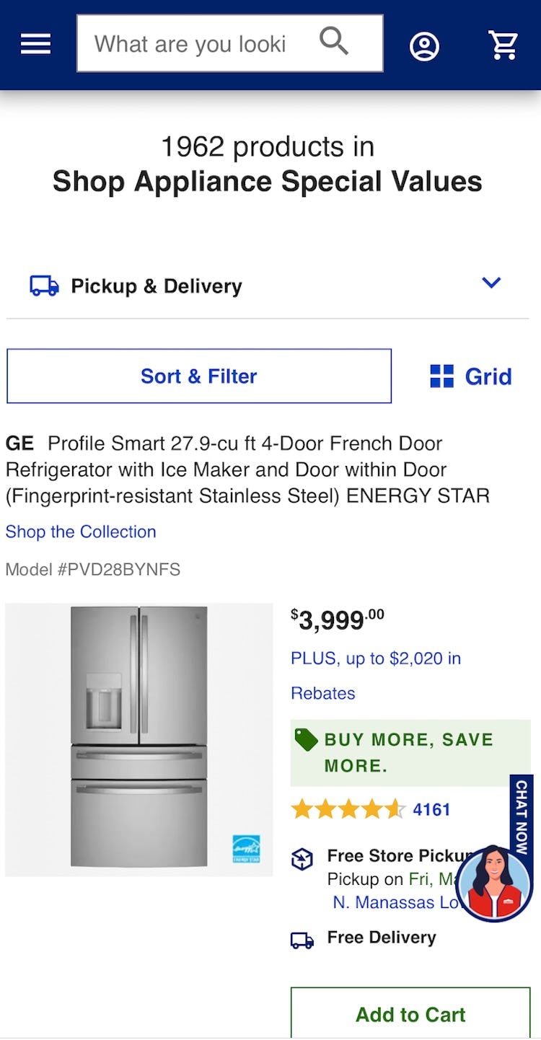541x1040 pixels.
Task: Open the account profile icon
Action: pos(424,46)
